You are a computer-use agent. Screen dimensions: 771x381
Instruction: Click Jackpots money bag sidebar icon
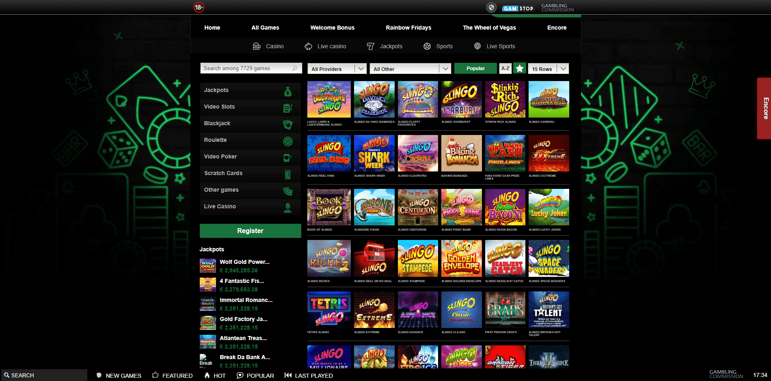coord(288,92)
